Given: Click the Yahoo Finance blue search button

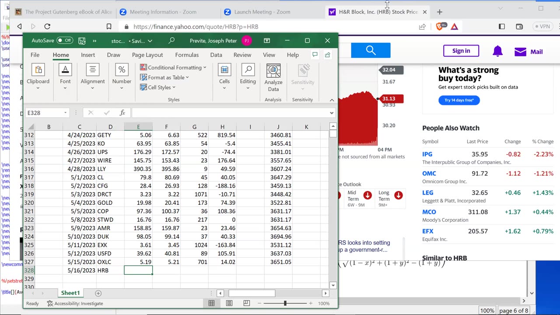Looking at the screenshot, I should coord(371,51).
